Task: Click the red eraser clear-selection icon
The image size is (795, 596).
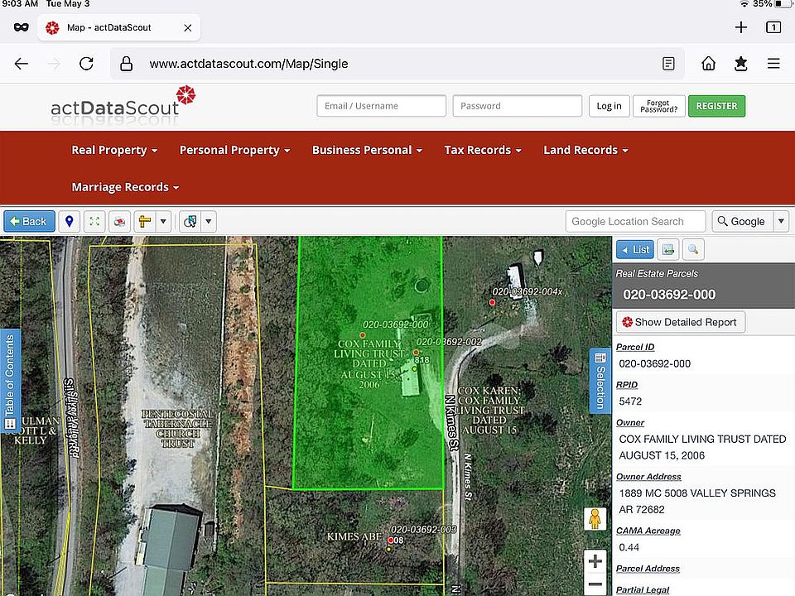Action: coord(120,221)
